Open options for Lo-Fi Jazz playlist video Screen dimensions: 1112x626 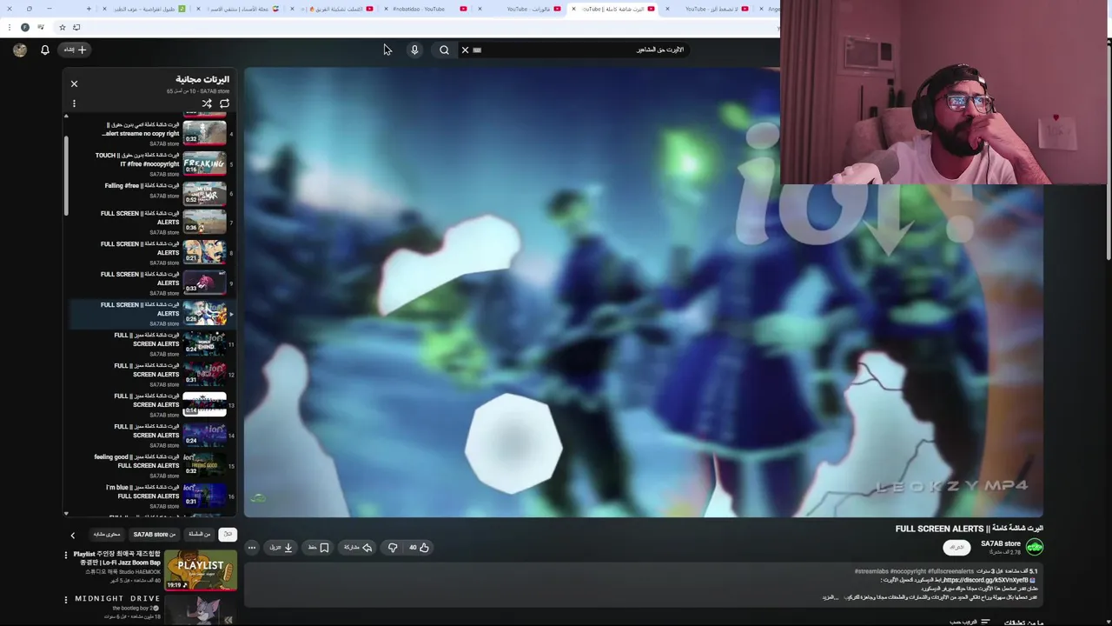pyautogui.click(x=65, y=555)
